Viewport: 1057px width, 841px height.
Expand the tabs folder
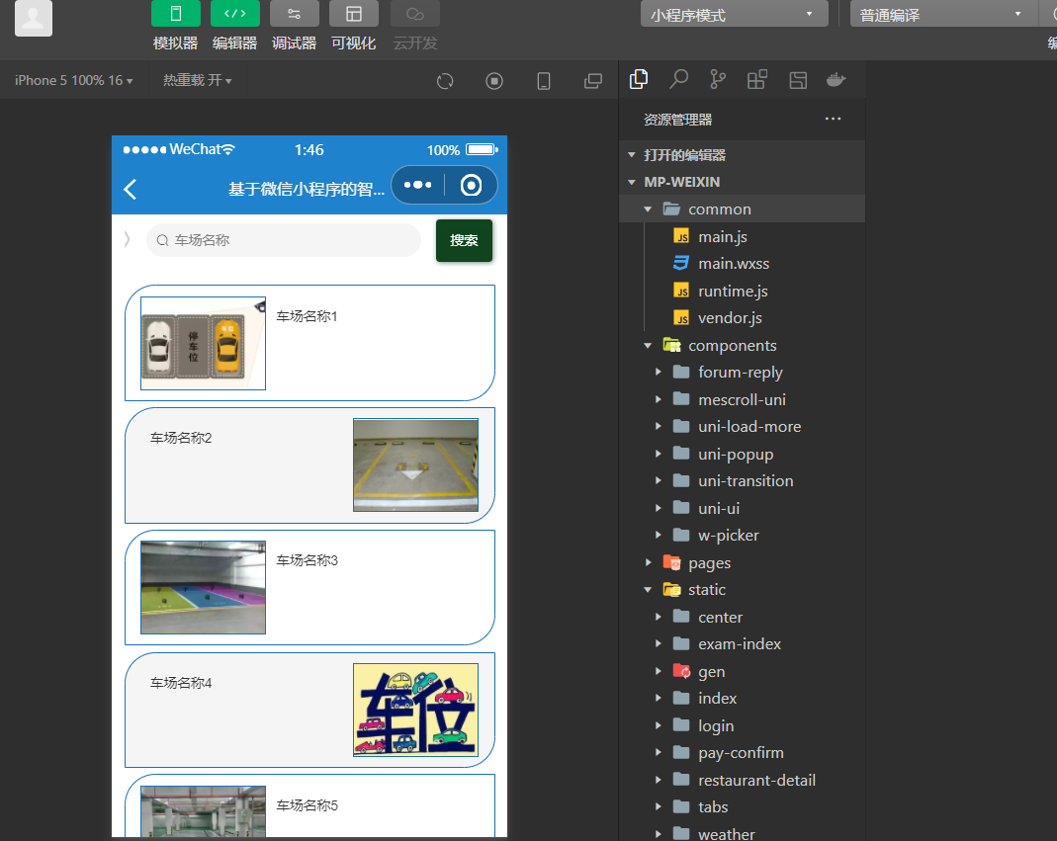click(x=742, y=807)
